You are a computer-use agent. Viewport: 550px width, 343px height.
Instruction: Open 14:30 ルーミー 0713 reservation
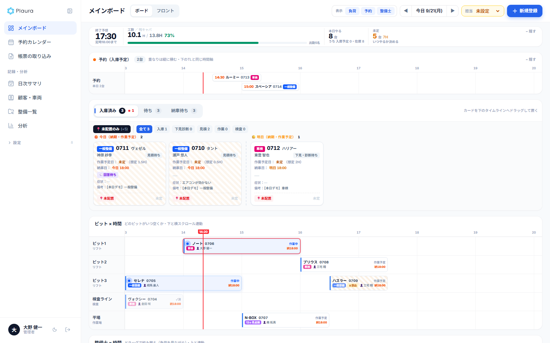click(x=237, y=78)
